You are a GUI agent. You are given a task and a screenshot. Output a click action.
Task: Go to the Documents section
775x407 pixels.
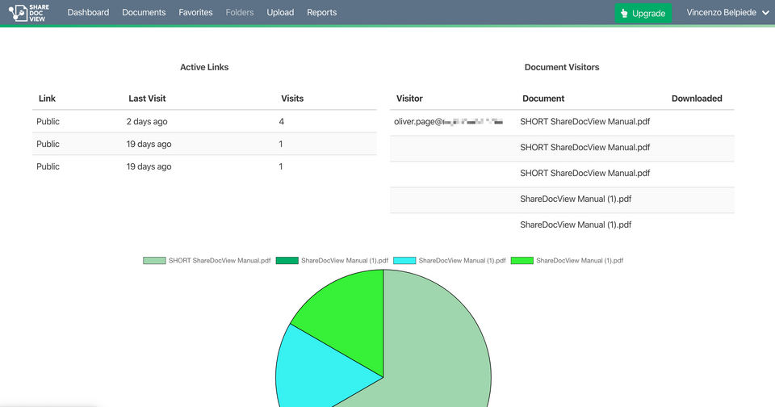pyautogui.click(x=144, y=12)
